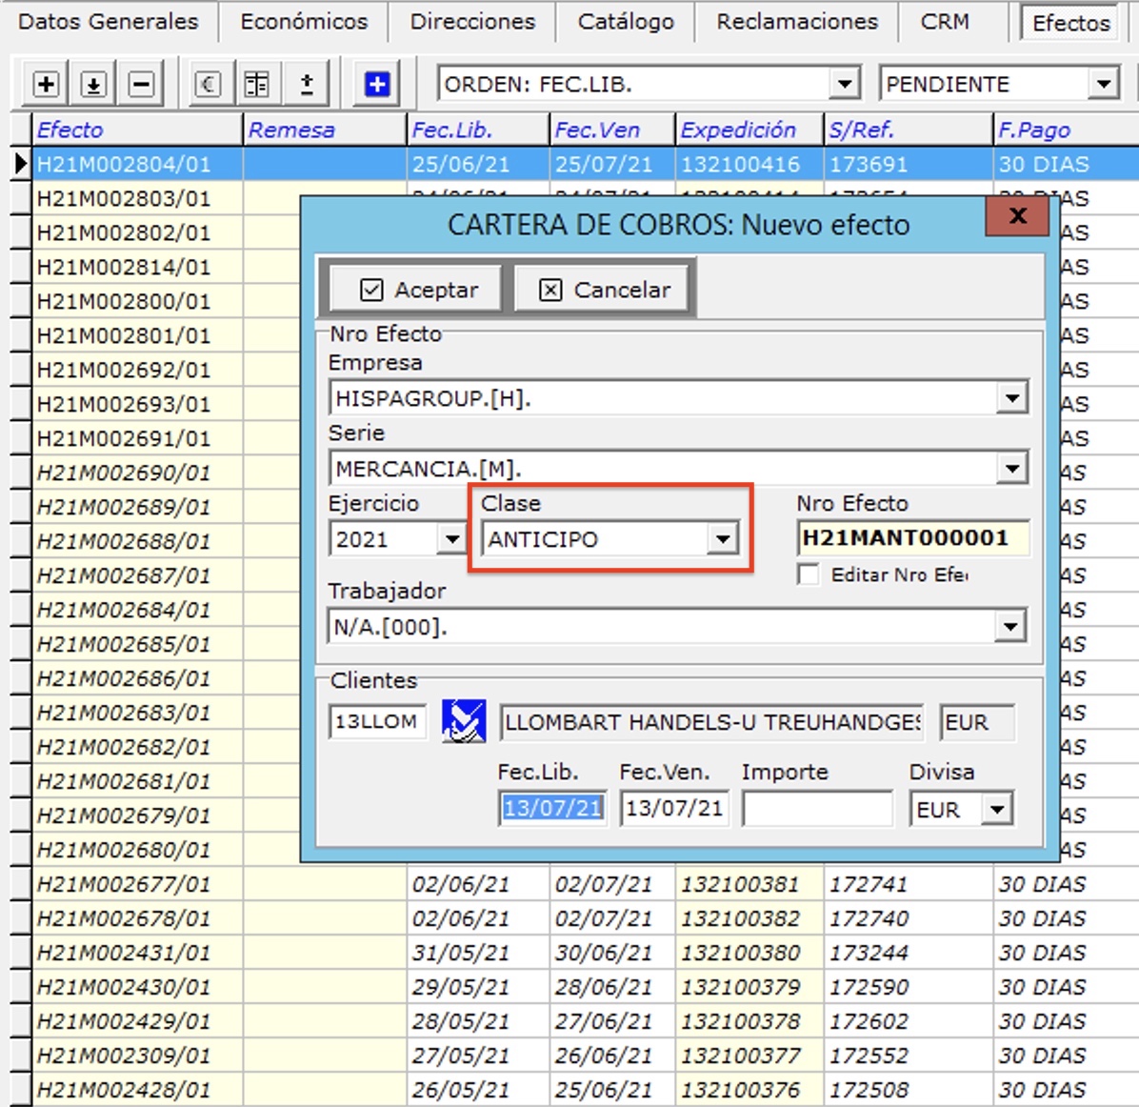The width and height of the screenshot is (1139, 1107).
Task: Enable the Editar Nro Efecto checkbox
Action: tap(809, 574)
